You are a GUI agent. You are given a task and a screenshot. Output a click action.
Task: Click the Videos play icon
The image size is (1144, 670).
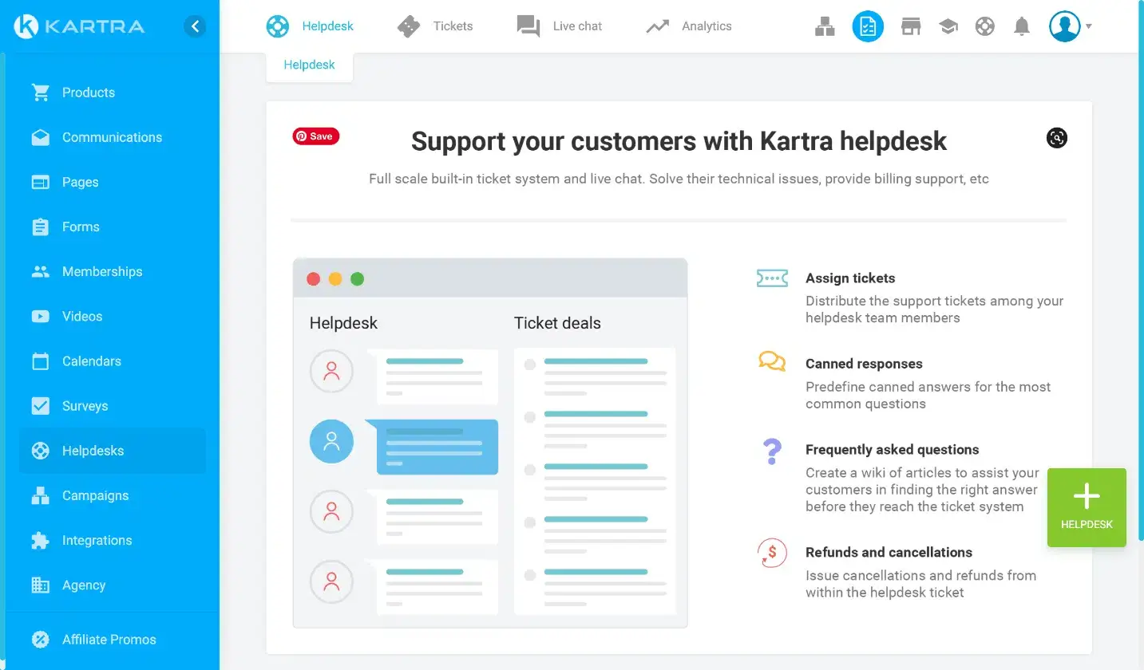(40, 316)
